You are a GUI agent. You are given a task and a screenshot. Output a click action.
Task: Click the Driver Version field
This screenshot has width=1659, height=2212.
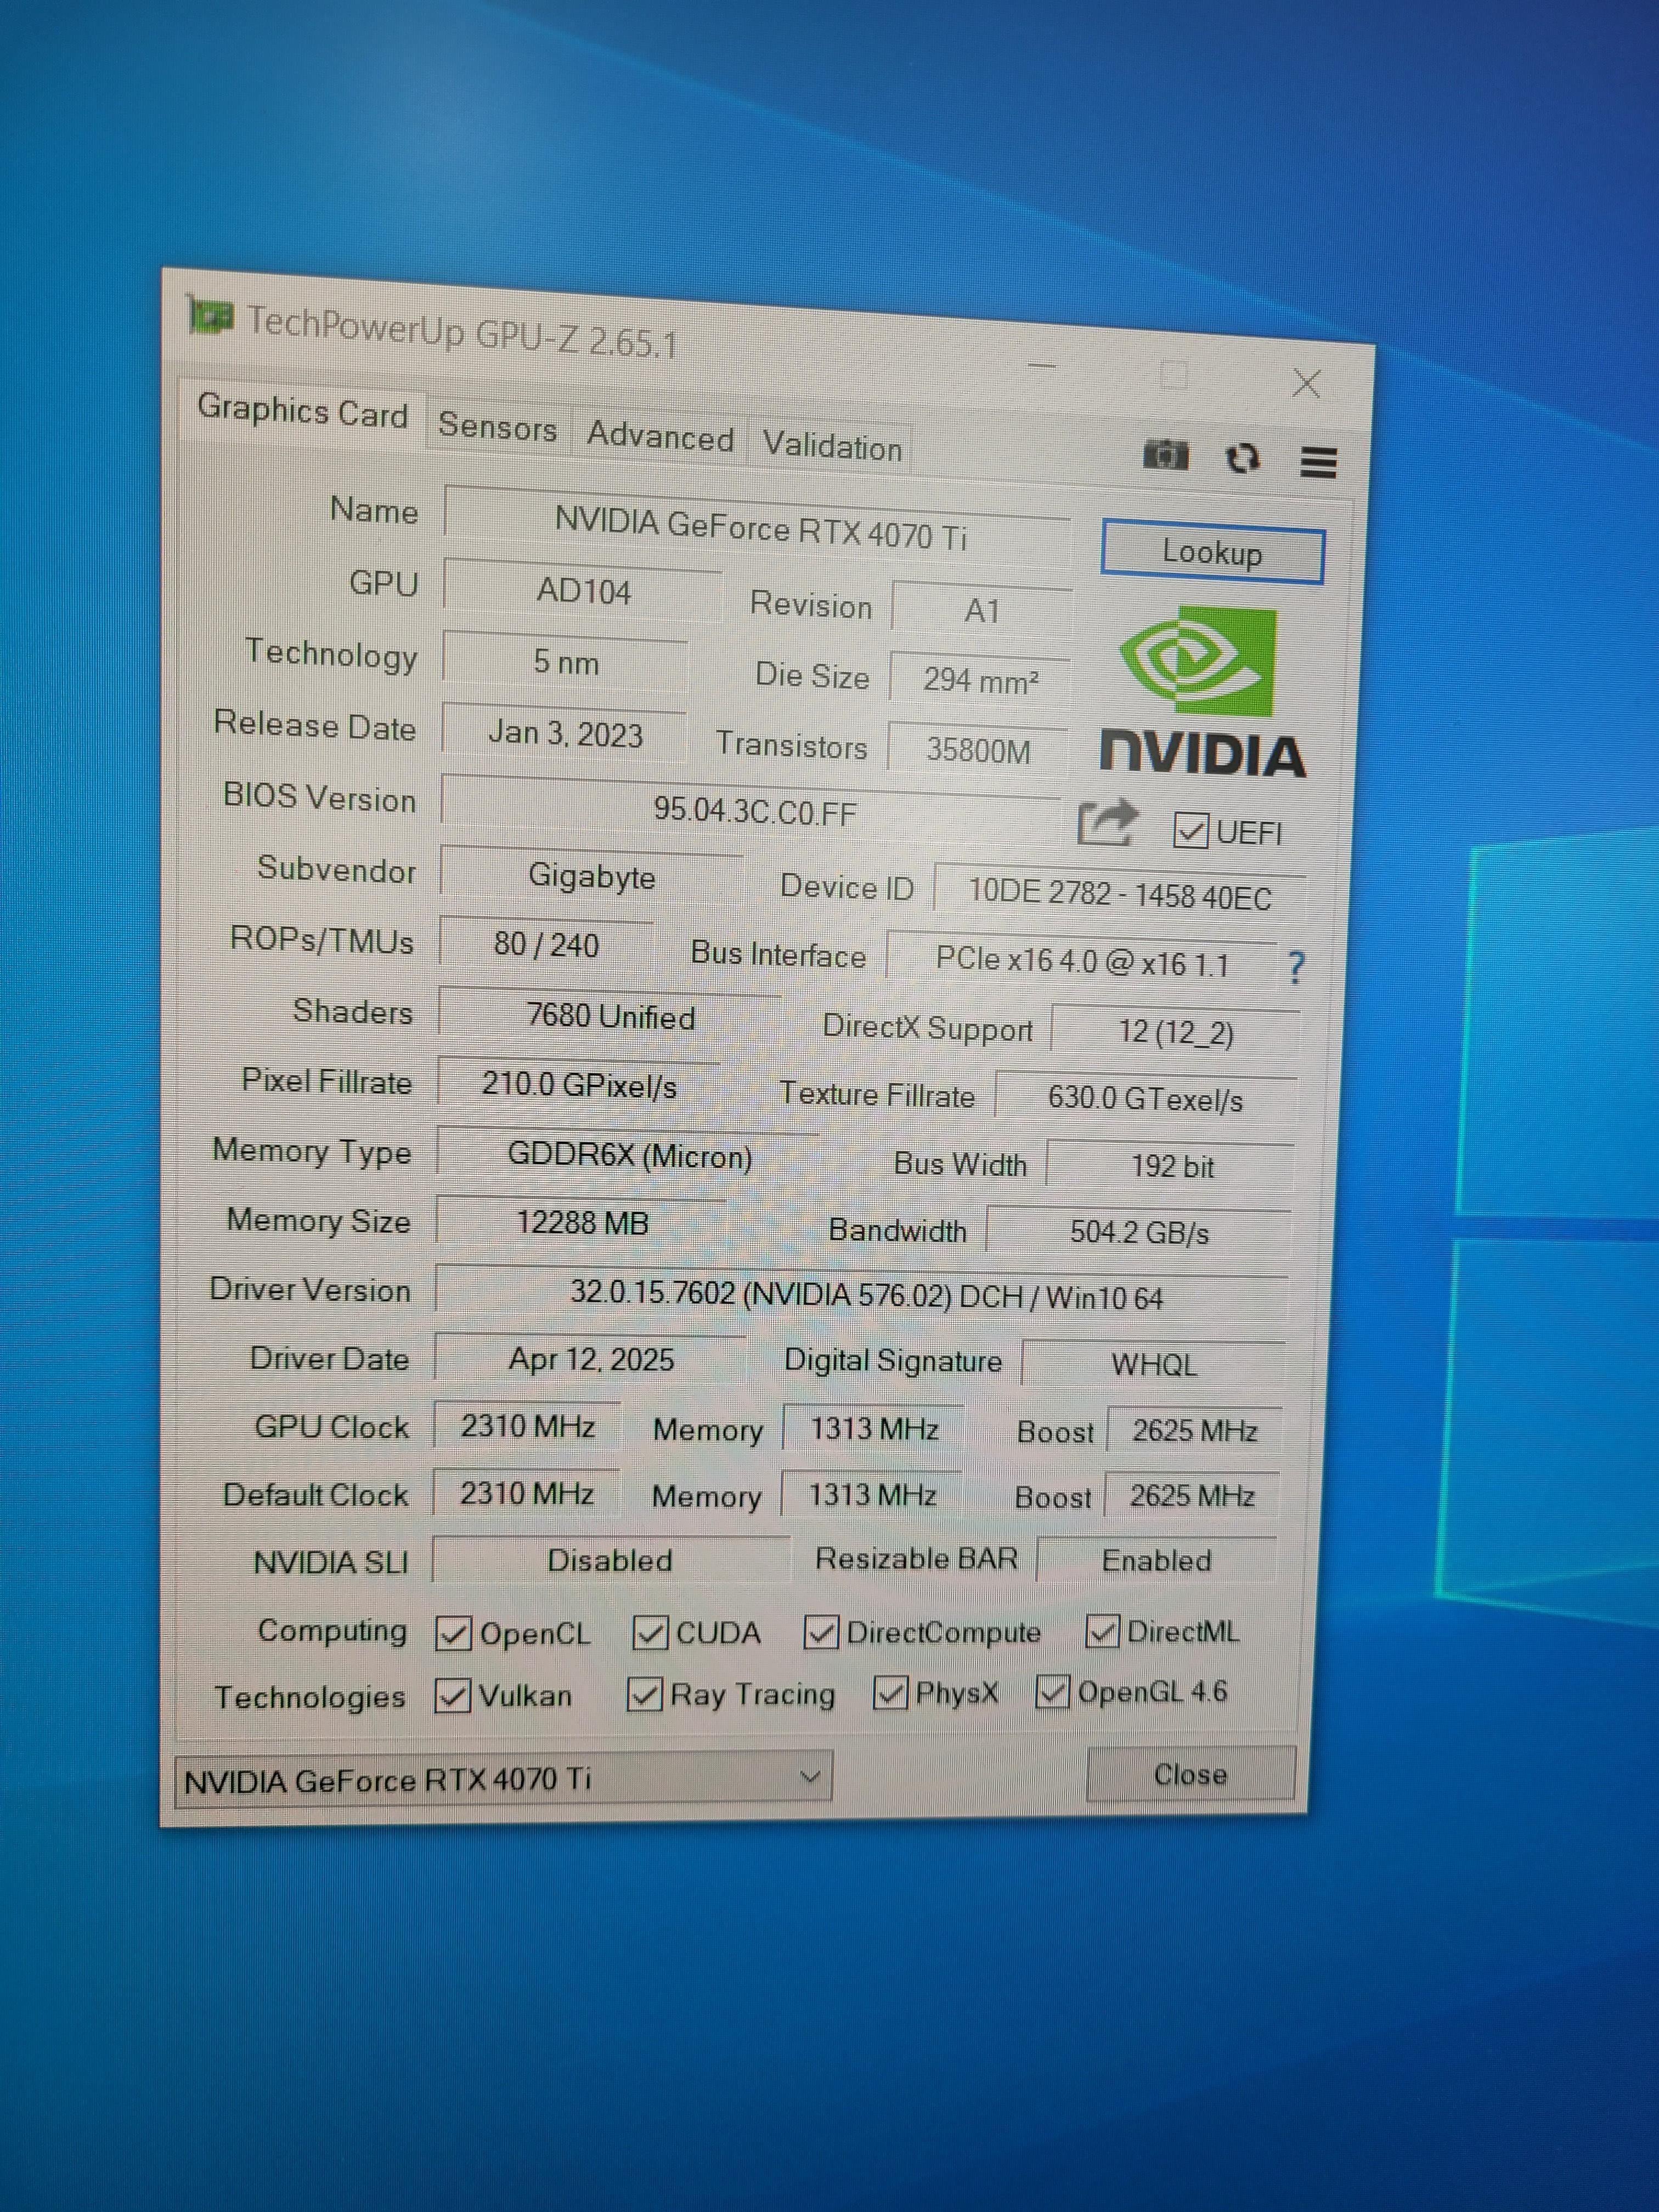coord(862,1297)
